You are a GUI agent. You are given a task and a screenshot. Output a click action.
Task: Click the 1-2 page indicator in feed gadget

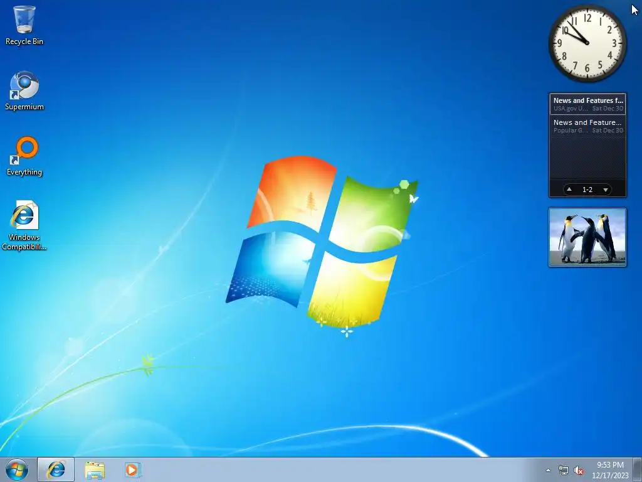tap(587, 190)
